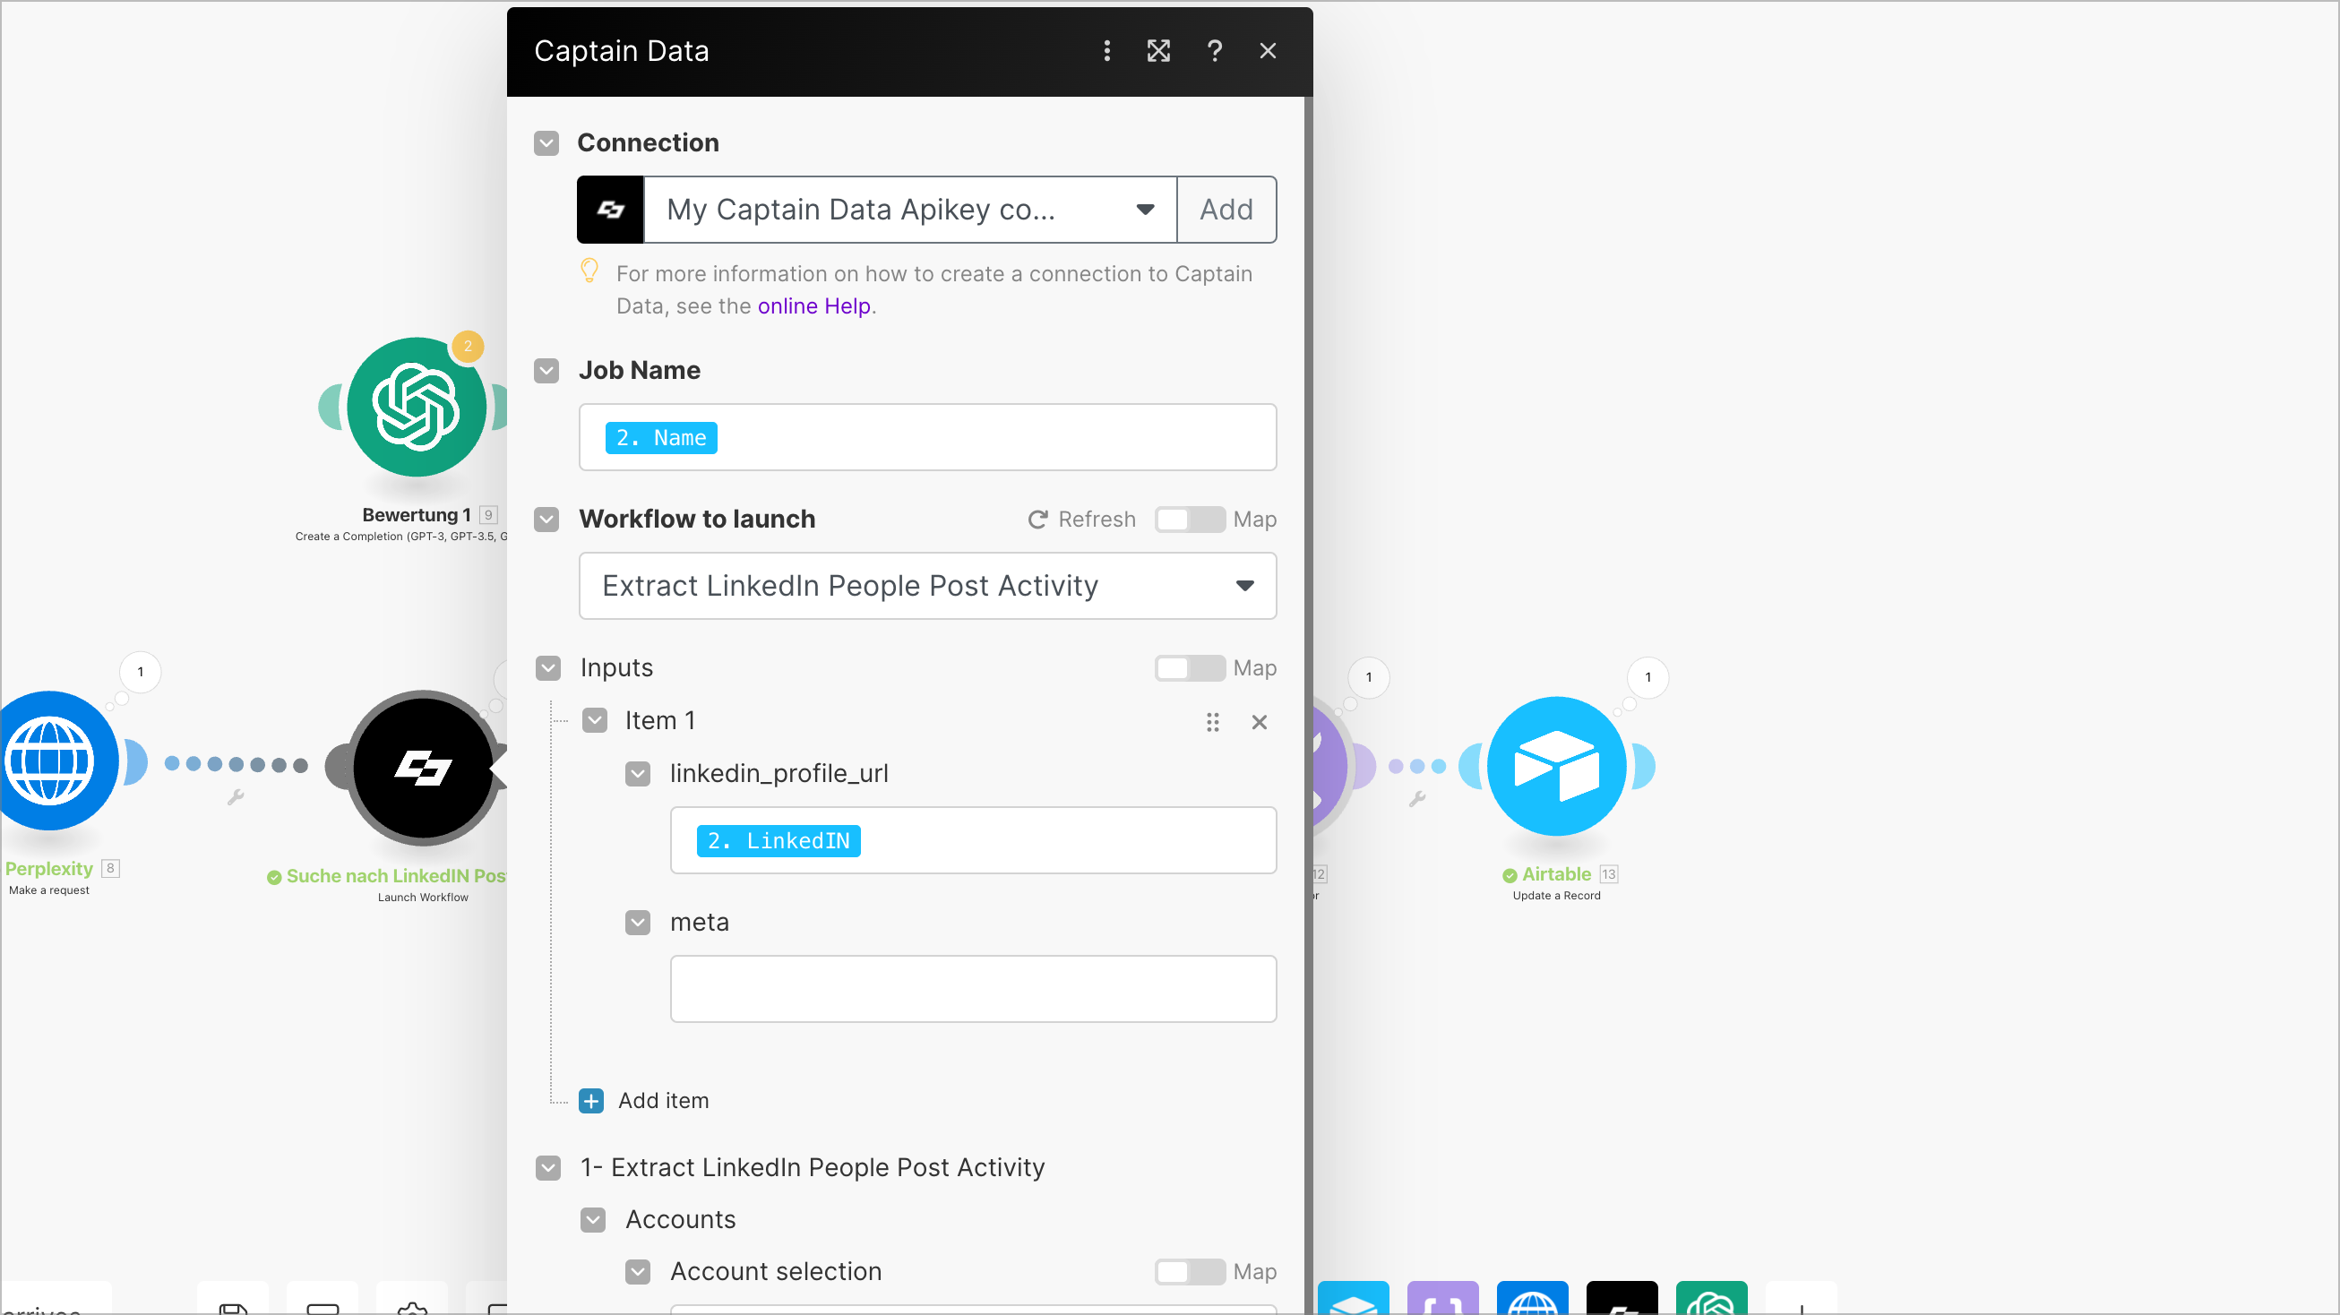Click the Bewertung 1 module label
Viewport: 2340px width, 1315px height.
click(416, 515)
